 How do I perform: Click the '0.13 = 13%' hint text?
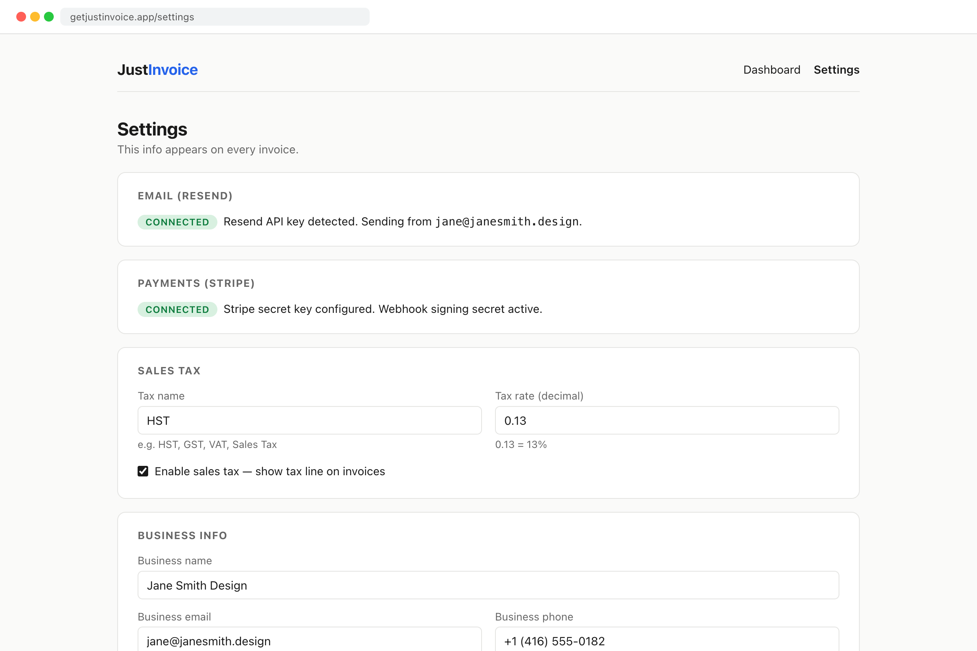coord(521,445)
